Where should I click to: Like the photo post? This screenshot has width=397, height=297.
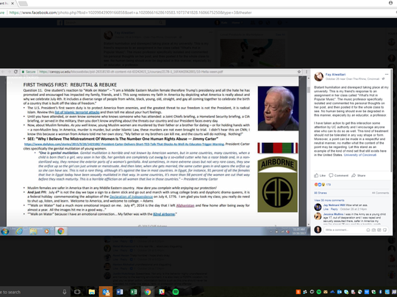320,175
